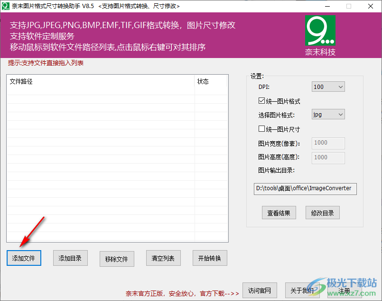Click the 图片宽度 input field
Image resolution: width=382 pixels, height=301 pixels.
point(328,143)
